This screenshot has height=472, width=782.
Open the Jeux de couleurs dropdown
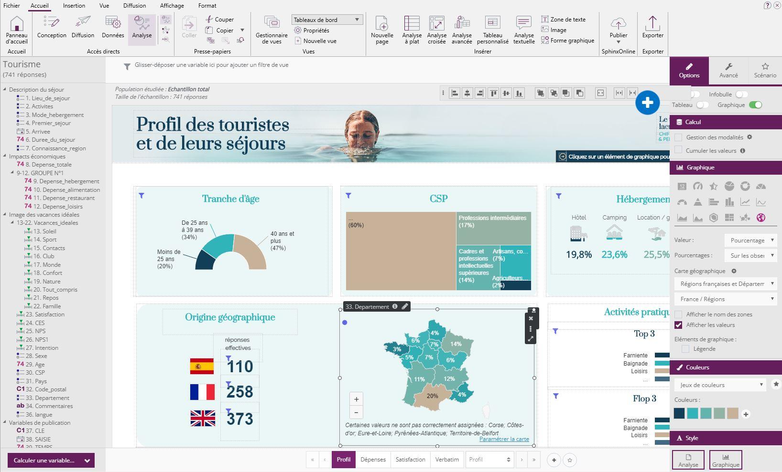[x=719, y=385]
